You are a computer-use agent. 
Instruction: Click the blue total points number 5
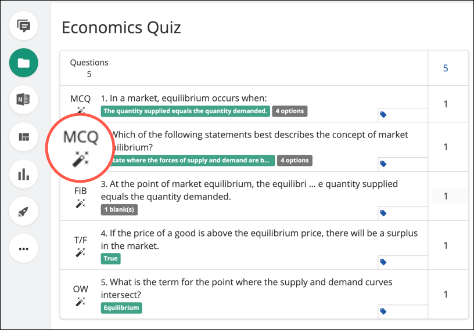tap(446, 68)
